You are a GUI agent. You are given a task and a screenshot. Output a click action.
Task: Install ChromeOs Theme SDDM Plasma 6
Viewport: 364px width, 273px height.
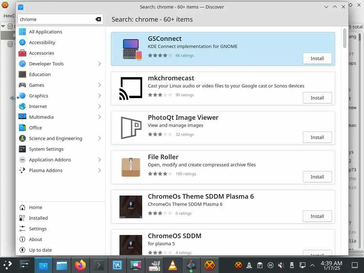[x=317, y=216]
